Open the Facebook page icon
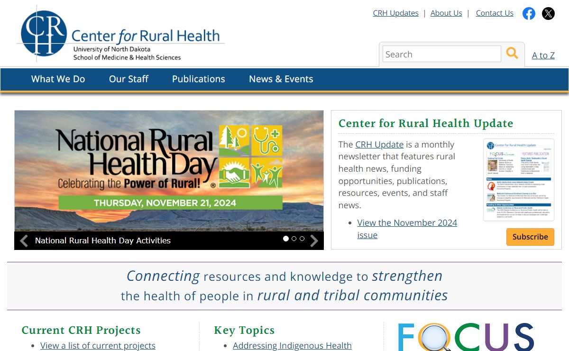 tap(529, 13)
